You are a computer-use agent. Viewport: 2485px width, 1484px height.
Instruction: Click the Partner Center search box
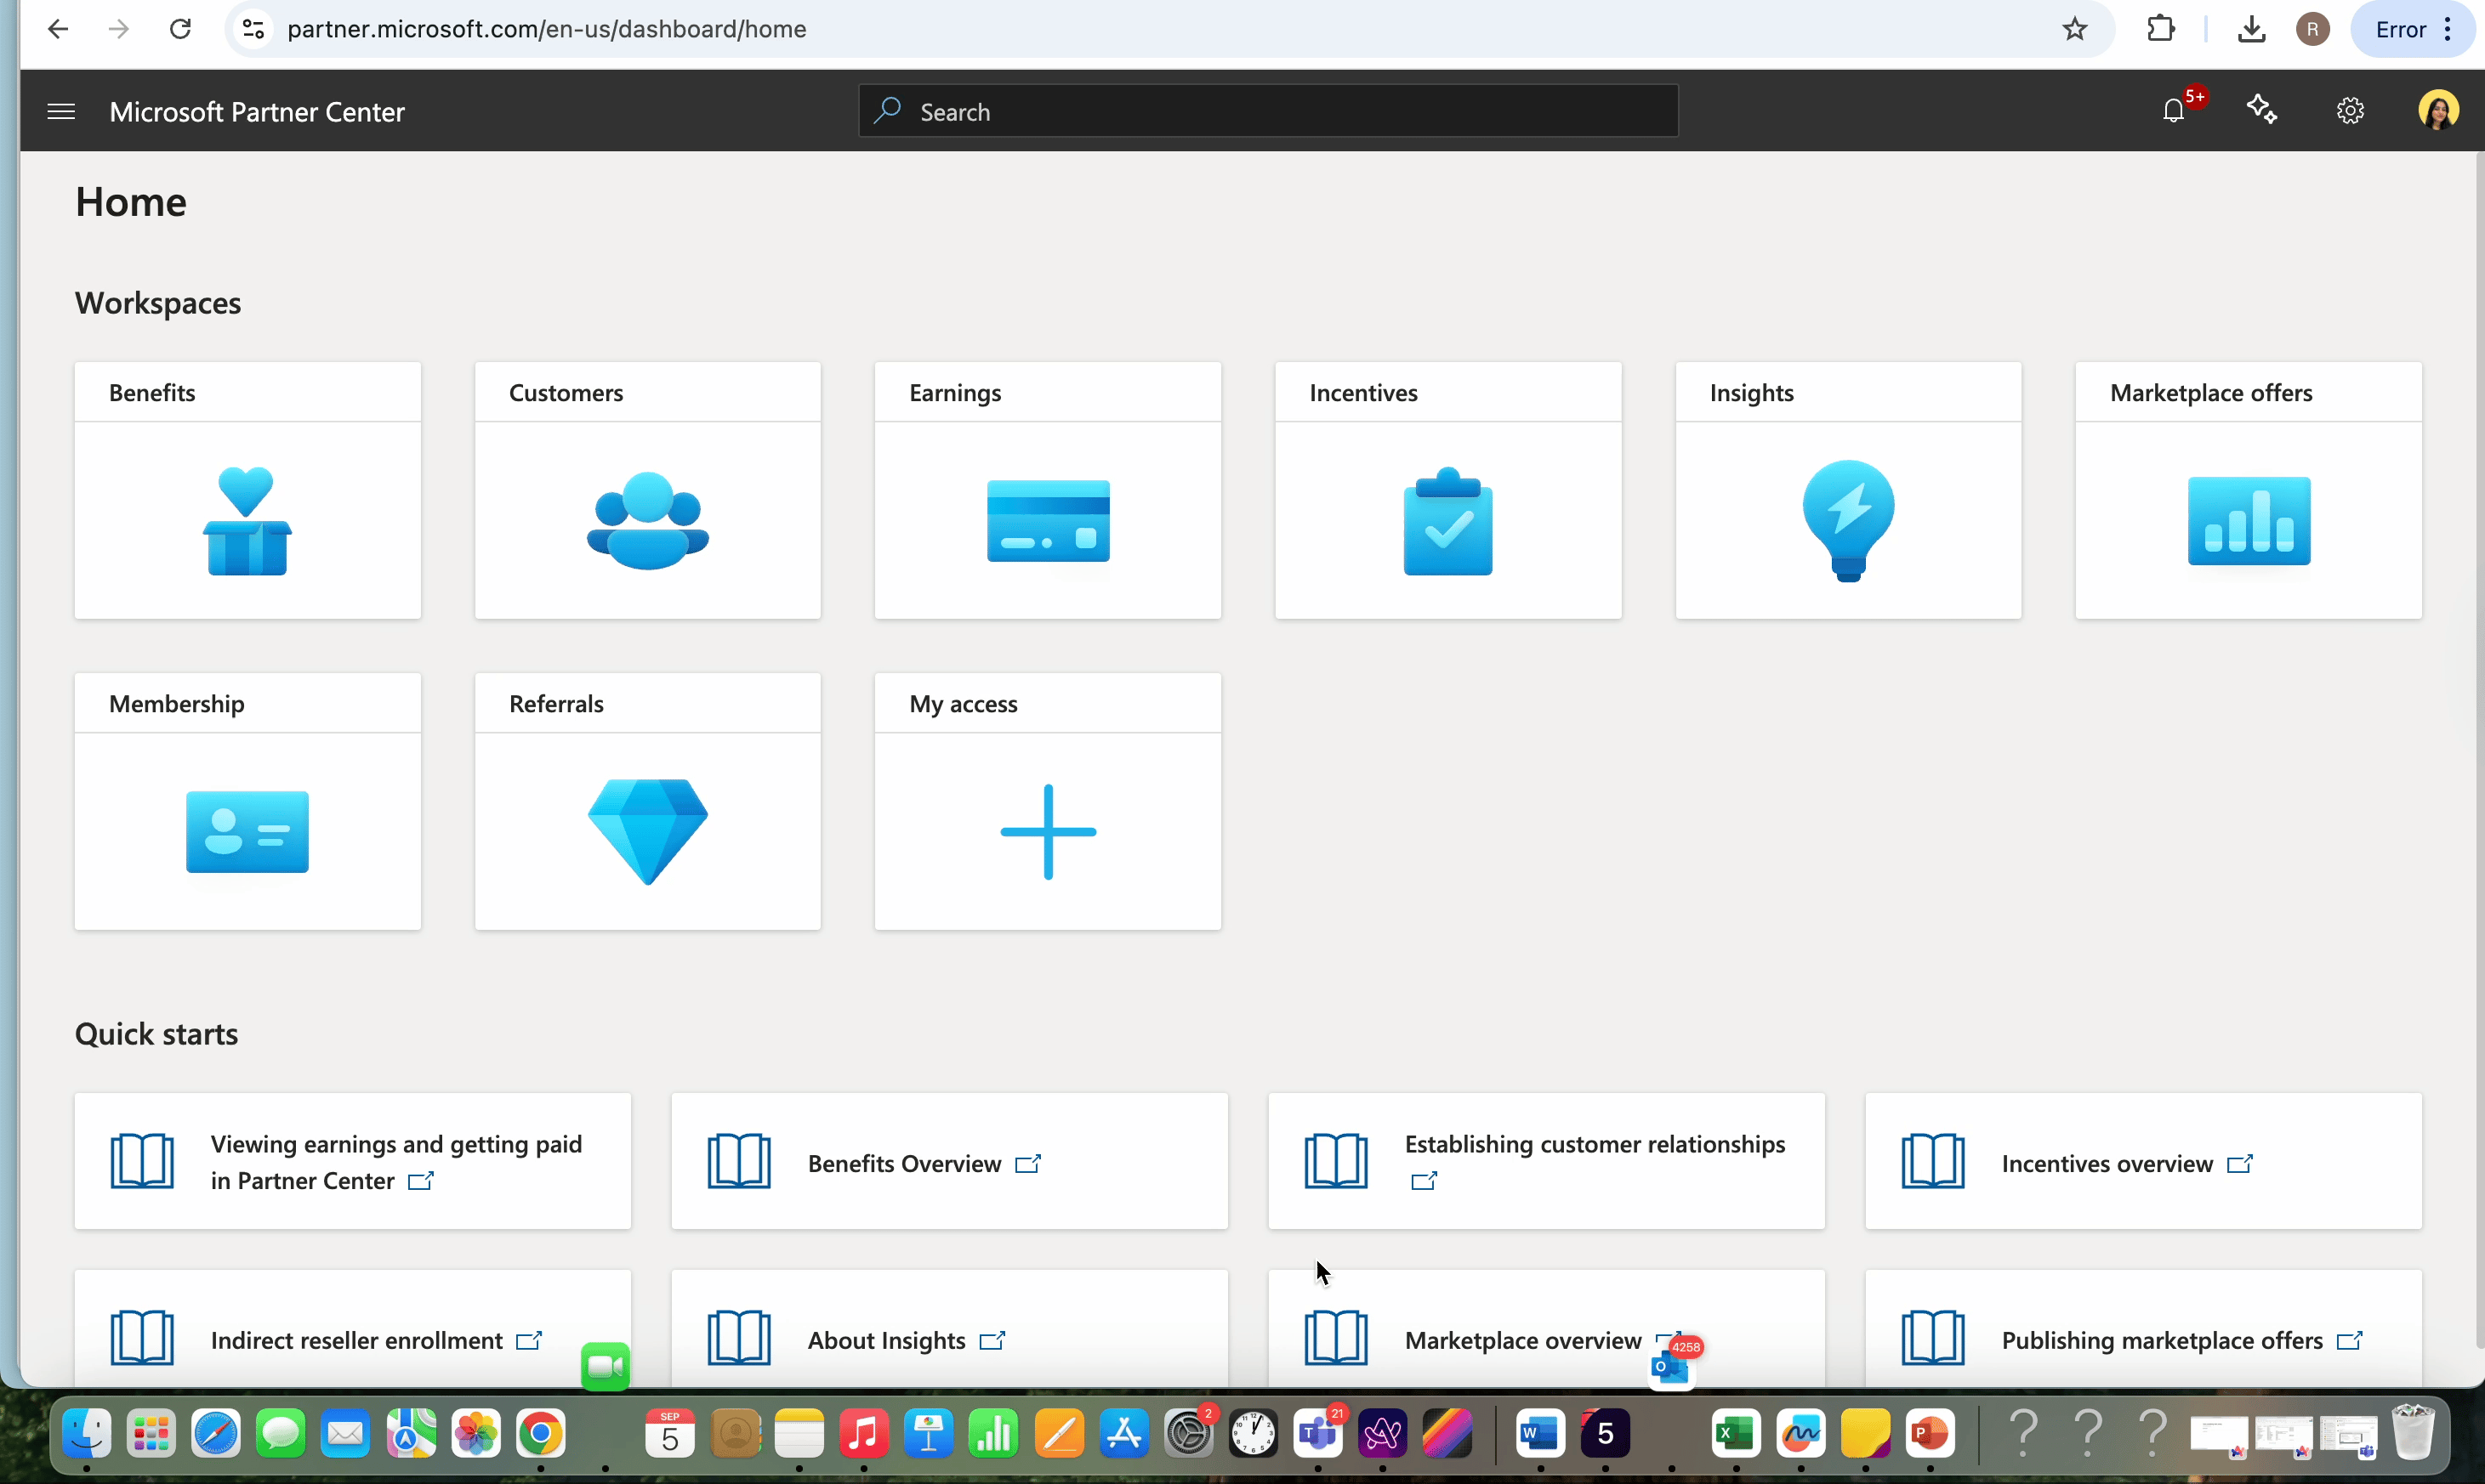(x=1269, y=111)
